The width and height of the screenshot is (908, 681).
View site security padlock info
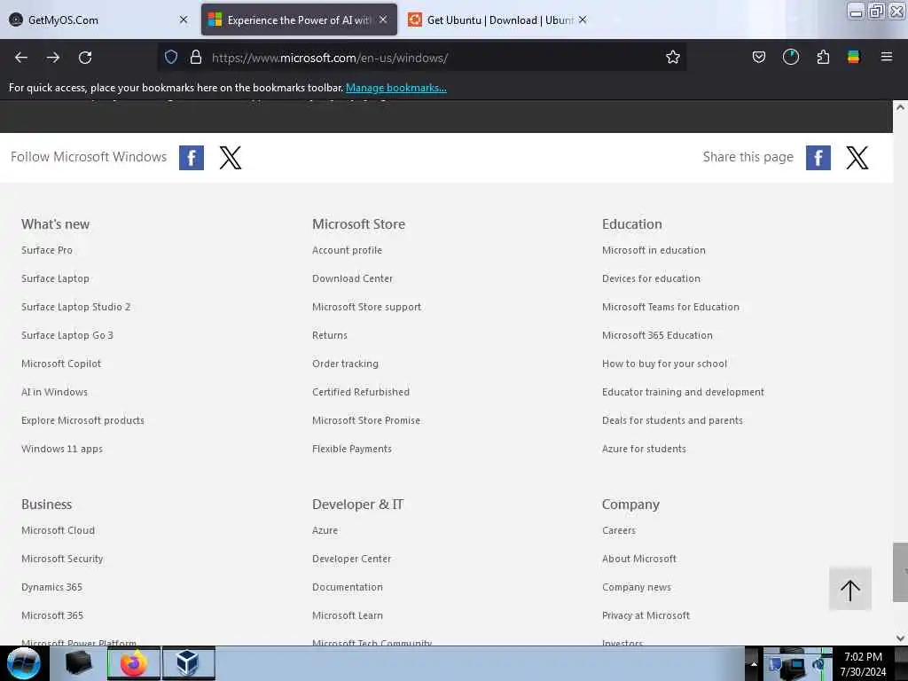pos(196,58)
